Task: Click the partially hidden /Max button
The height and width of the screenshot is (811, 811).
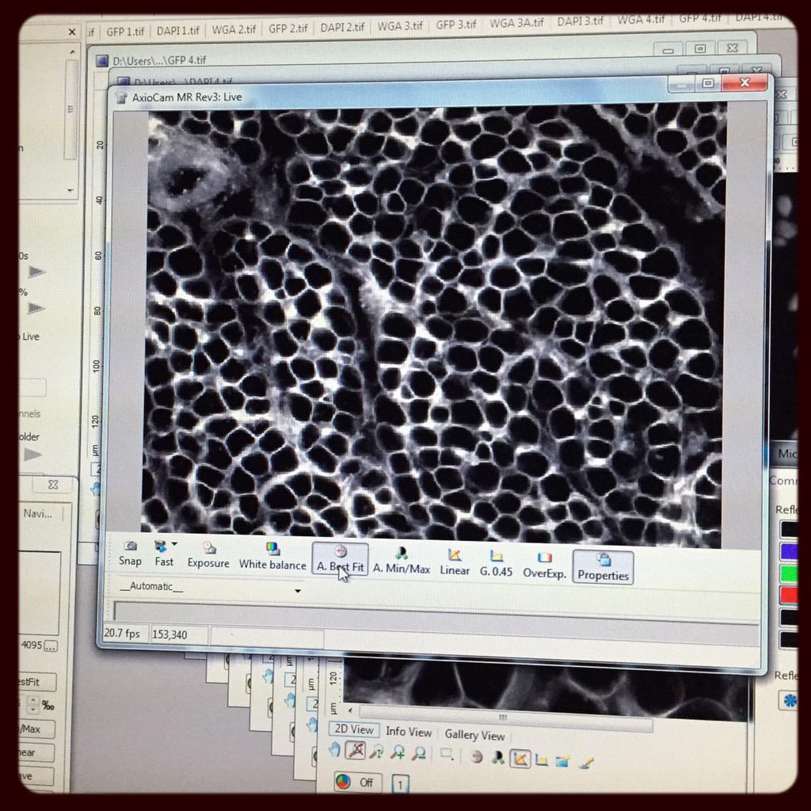Action: [36, 729]
